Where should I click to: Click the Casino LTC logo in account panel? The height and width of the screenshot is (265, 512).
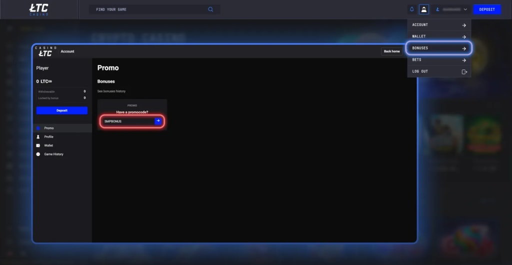point(45,51)
